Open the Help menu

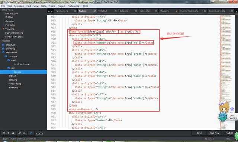tap(86, 6)
